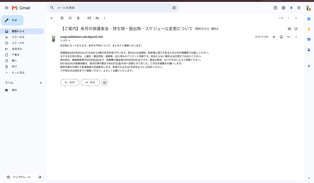Screen dimensions: 314x183
Task: Open the help question mark icon
Action: [275, 8]
